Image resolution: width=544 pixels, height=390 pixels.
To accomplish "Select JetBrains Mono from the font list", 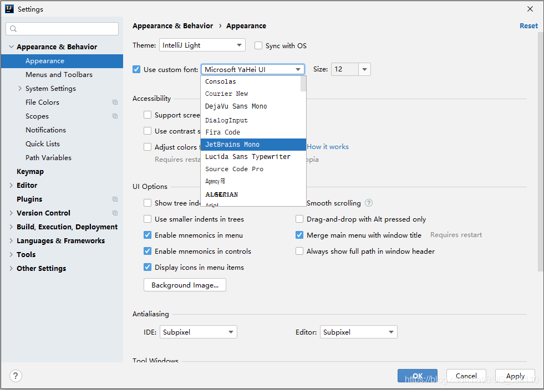I will tap(233, 144).
